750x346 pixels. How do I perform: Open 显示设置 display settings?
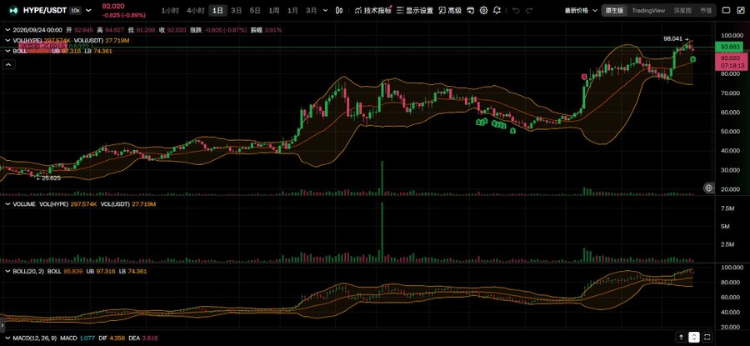pyautogui.click(x=415, y=10)
